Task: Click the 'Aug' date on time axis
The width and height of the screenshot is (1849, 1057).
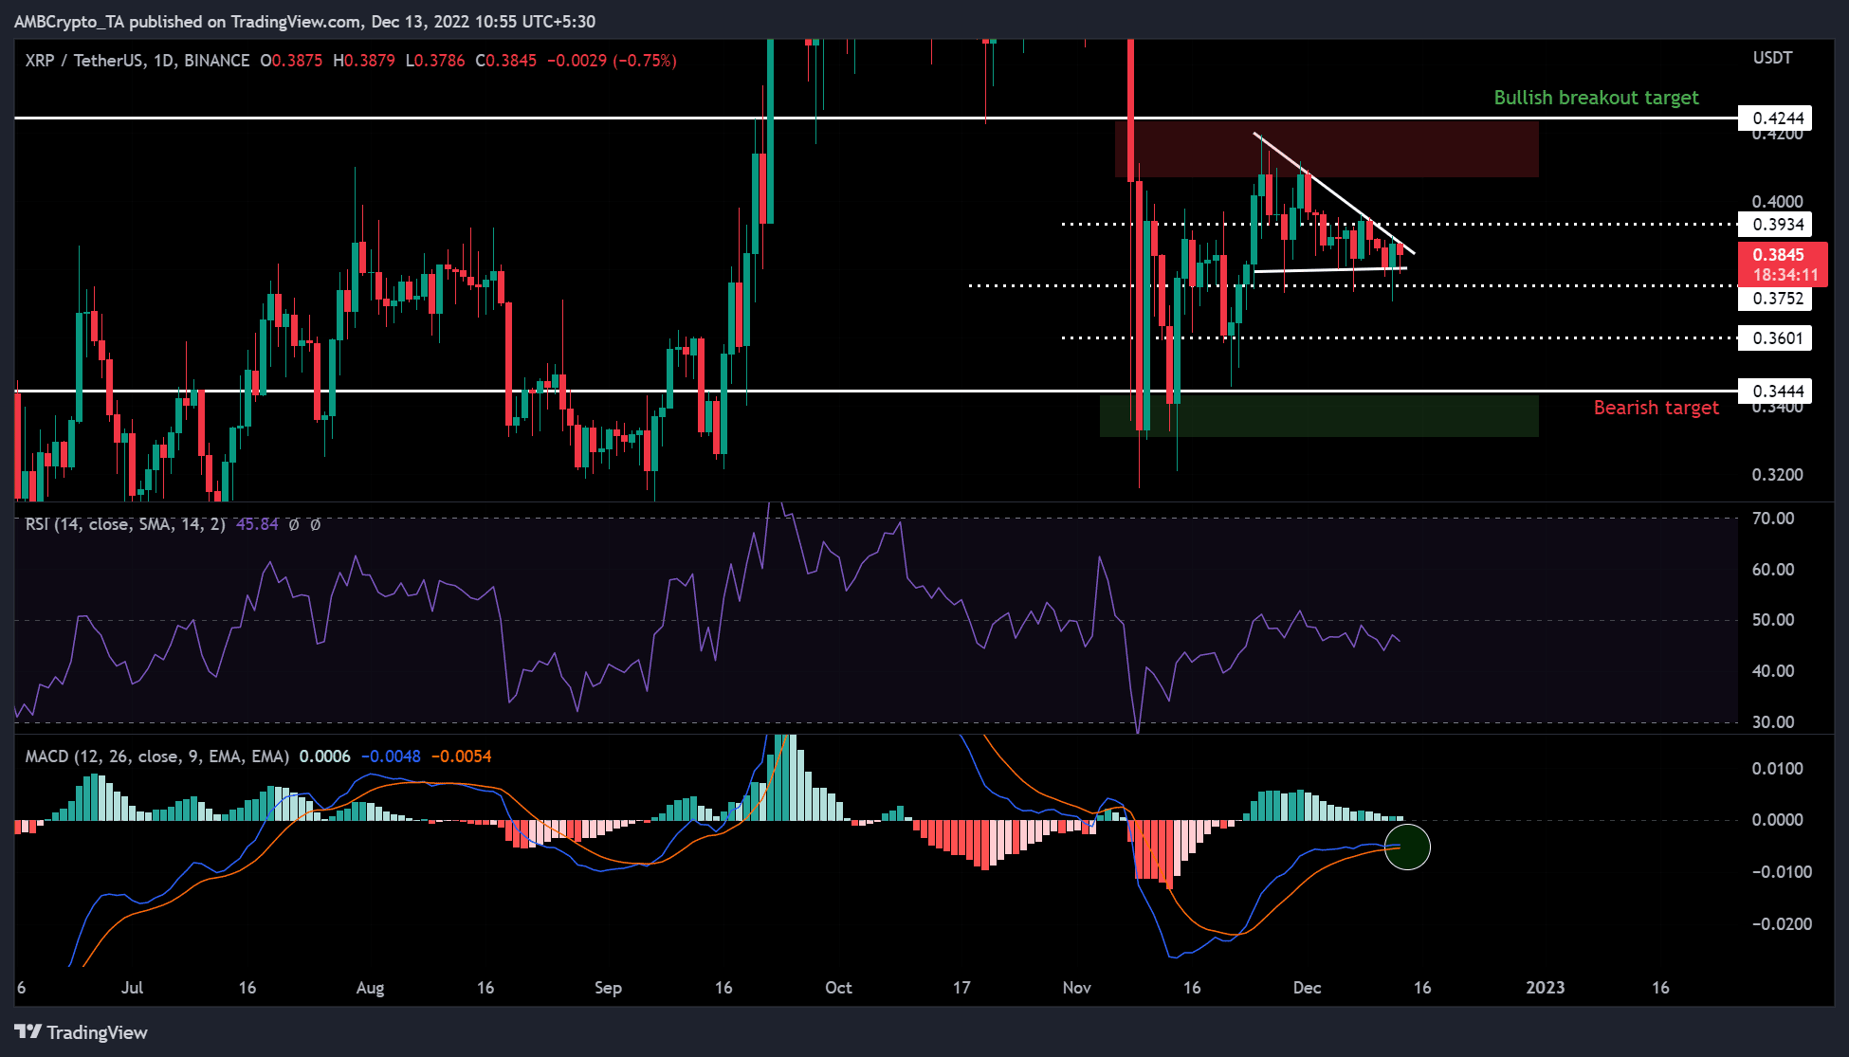Action: (370, 988)
